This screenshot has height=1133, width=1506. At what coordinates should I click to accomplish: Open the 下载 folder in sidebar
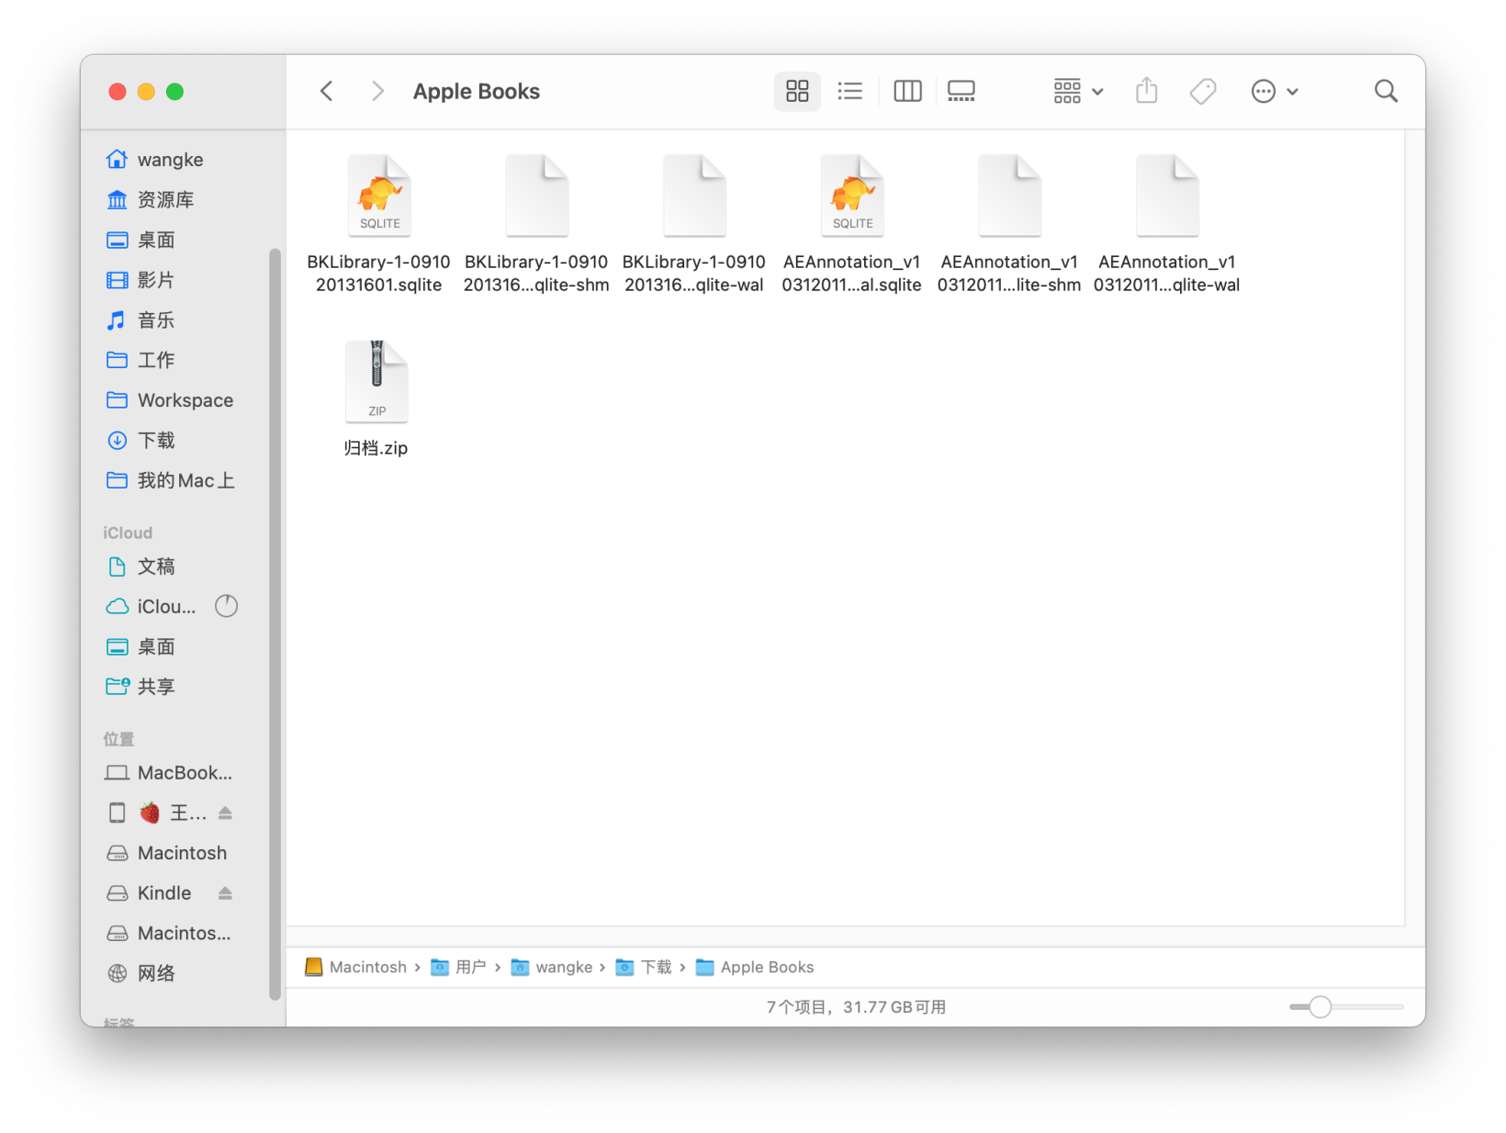(x=156, y=440)
